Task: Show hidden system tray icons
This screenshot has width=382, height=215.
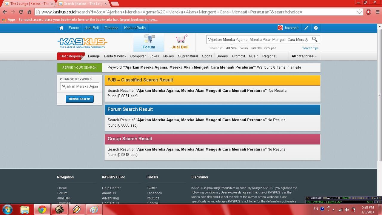Action: pyautogui.click(x=334, y=210)
